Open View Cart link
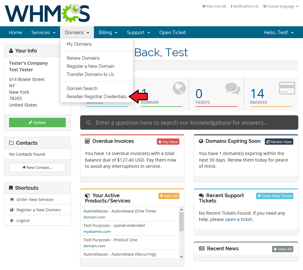The image size is (303, 270). (214, 6)
